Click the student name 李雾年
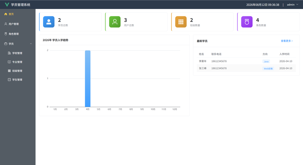This screenshot has height=165, width=303. click(203, 61)
